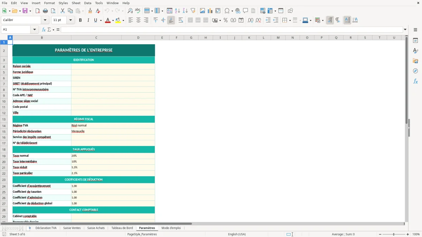Viewport: 422px width, 237px height.
Task: Apply the red font color swatch
Action: [108, 20]
